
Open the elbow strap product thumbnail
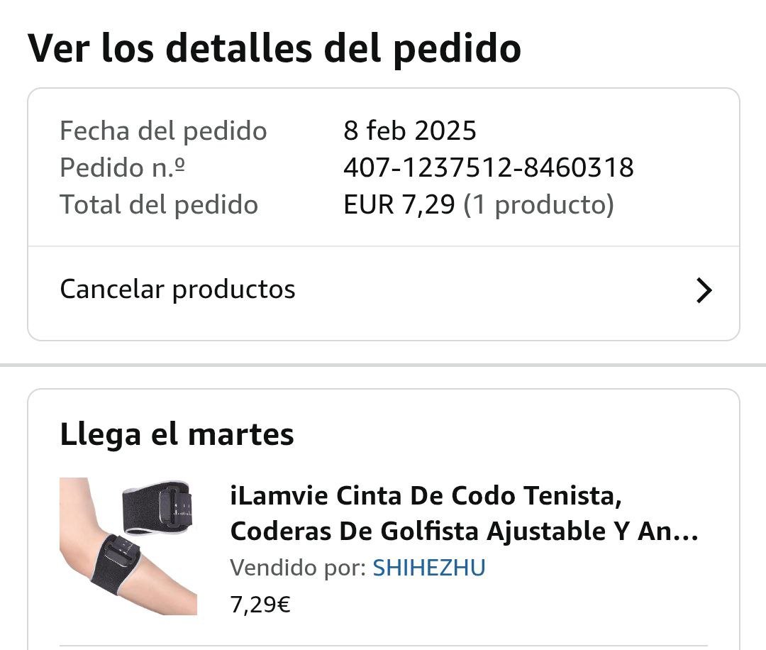coord(128,545)
